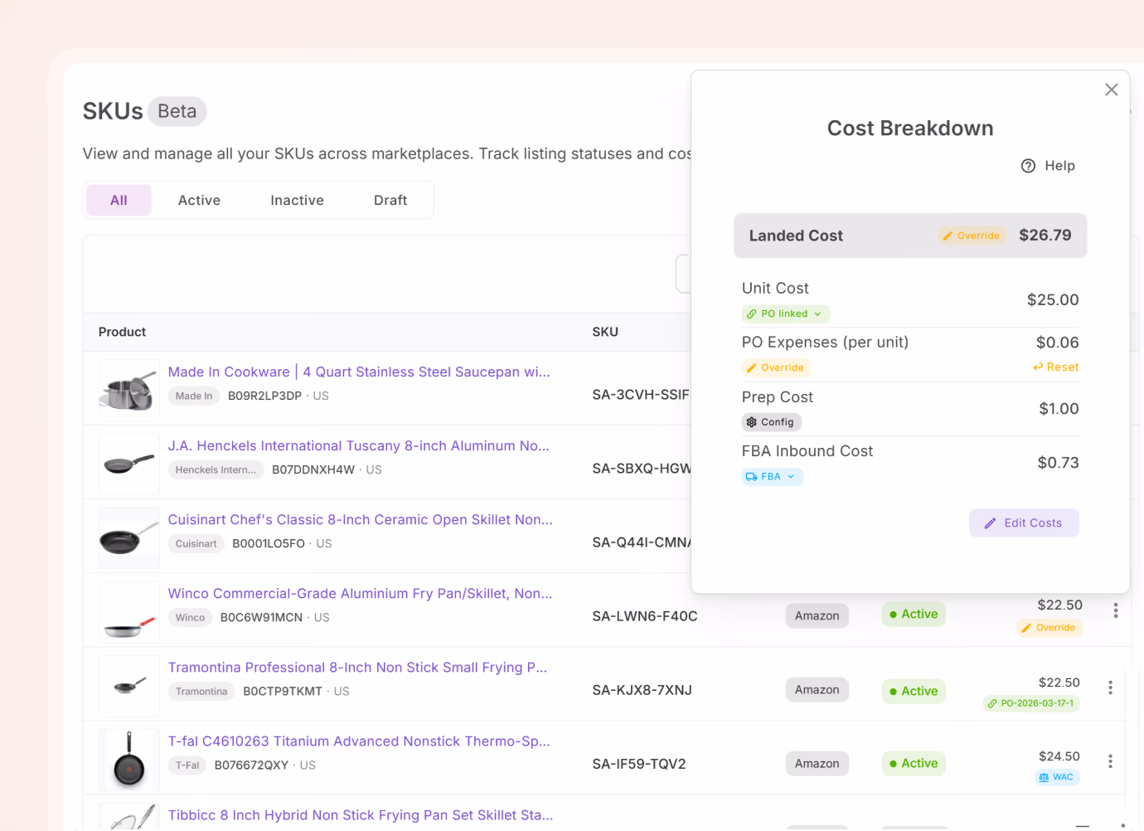Viewport: 1144px width, 831px height.
Task: Switch to the Inactive tab
Action: [297, 201]
